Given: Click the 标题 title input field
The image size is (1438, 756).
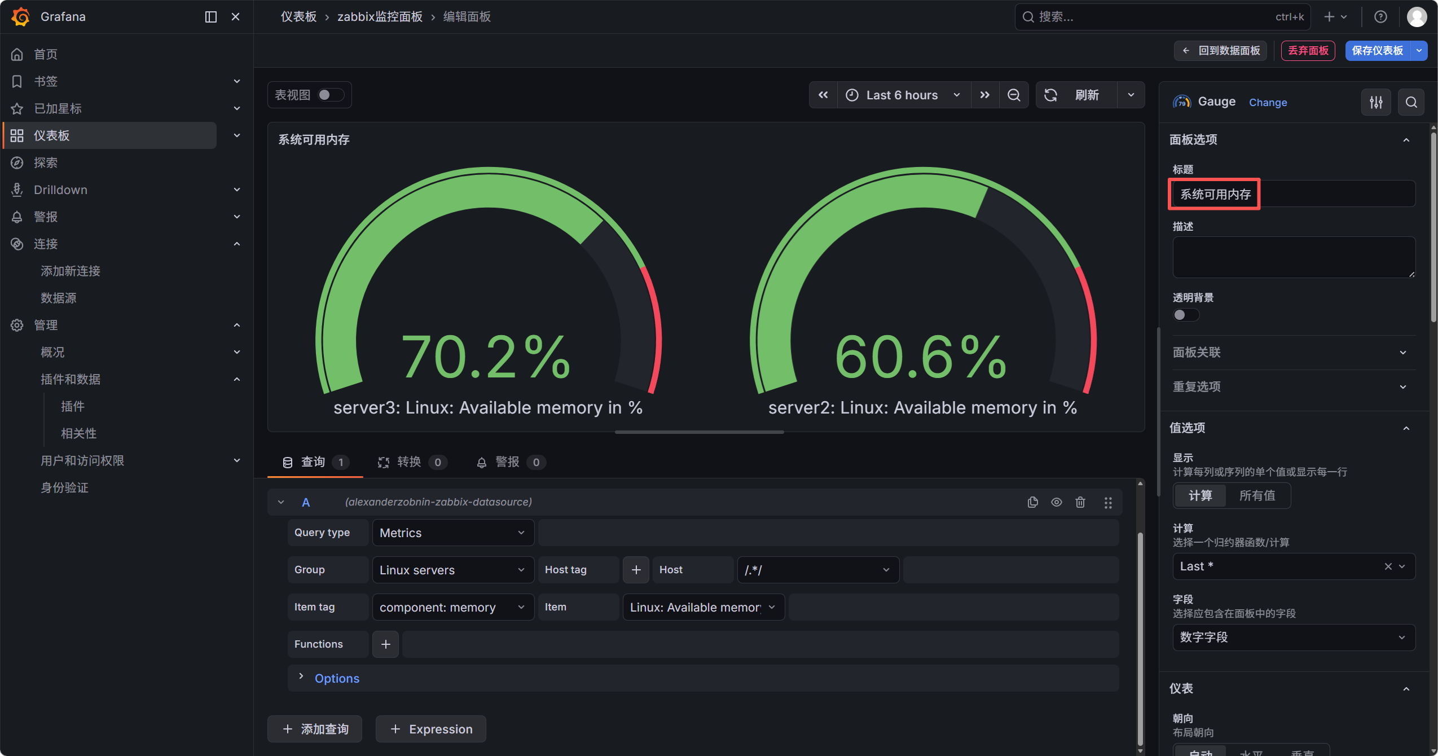Looking at the screenshot, I should pos(1294,194).
